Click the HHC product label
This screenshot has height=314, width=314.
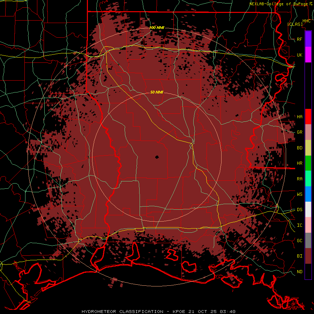[x=306, y=21]
